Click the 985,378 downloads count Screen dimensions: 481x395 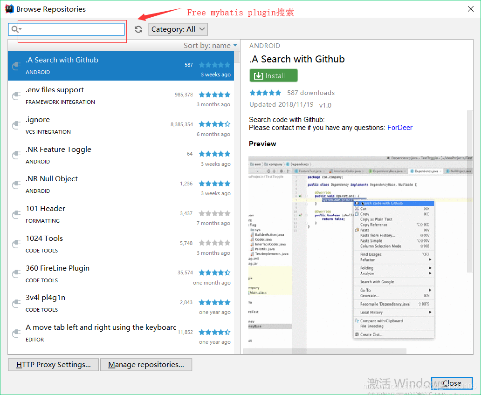[184, 95]
